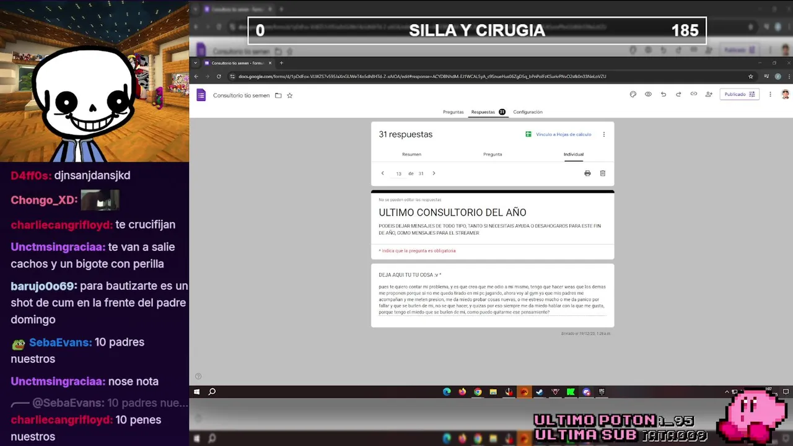Open Windows taskbar search
This screenshot has height=446, width=793.
coord(212,391)
